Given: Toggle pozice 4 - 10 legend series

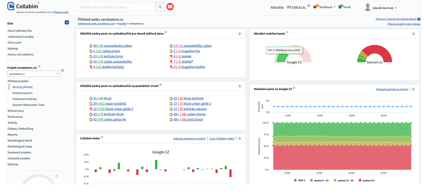Looking at the screenshot, I should pos(319,180).
